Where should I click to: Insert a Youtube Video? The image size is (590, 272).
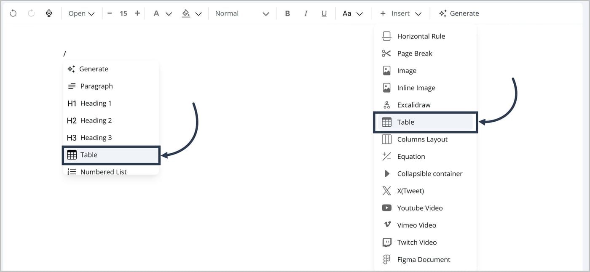(425, 208)
